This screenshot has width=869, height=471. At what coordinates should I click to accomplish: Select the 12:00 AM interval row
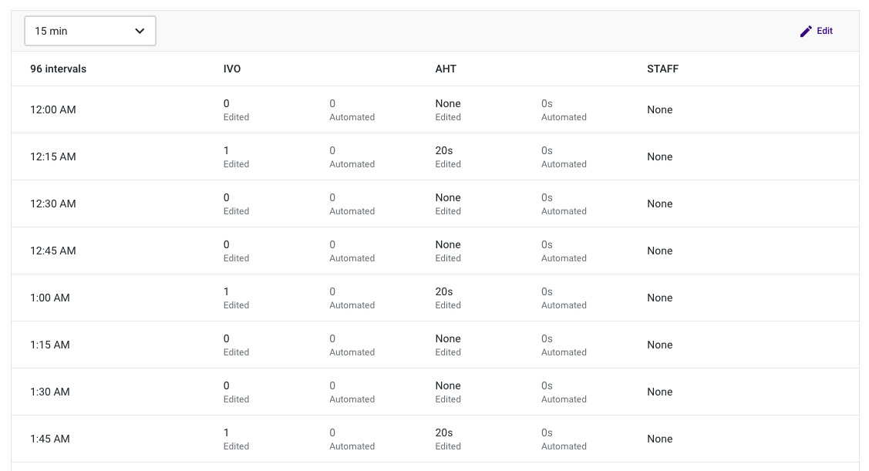(53, 110)
